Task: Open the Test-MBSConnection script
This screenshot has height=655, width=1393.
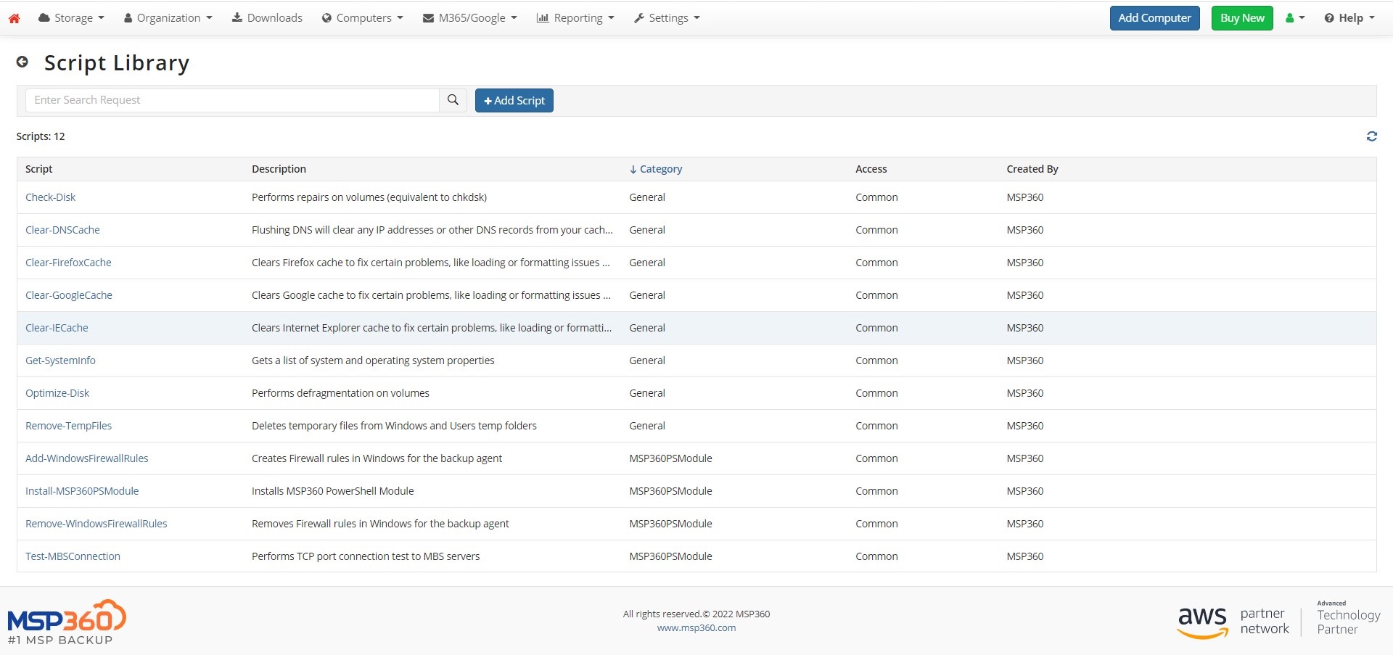Action: (73, 556)
